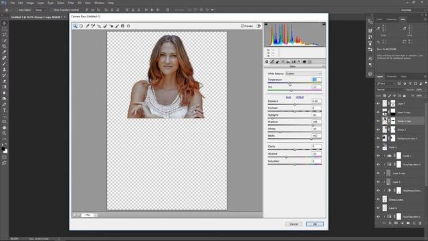The height and width of the screenshot is (241, 428).
Task: Select Photoshop Brush tool in left toolbox
Action: pyautogui.click(x=4, y=64)
